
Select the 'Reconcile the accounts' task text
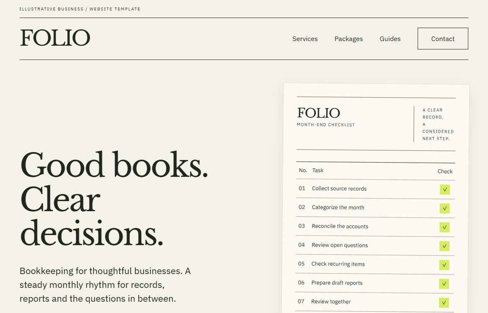(x=340, y=226)
